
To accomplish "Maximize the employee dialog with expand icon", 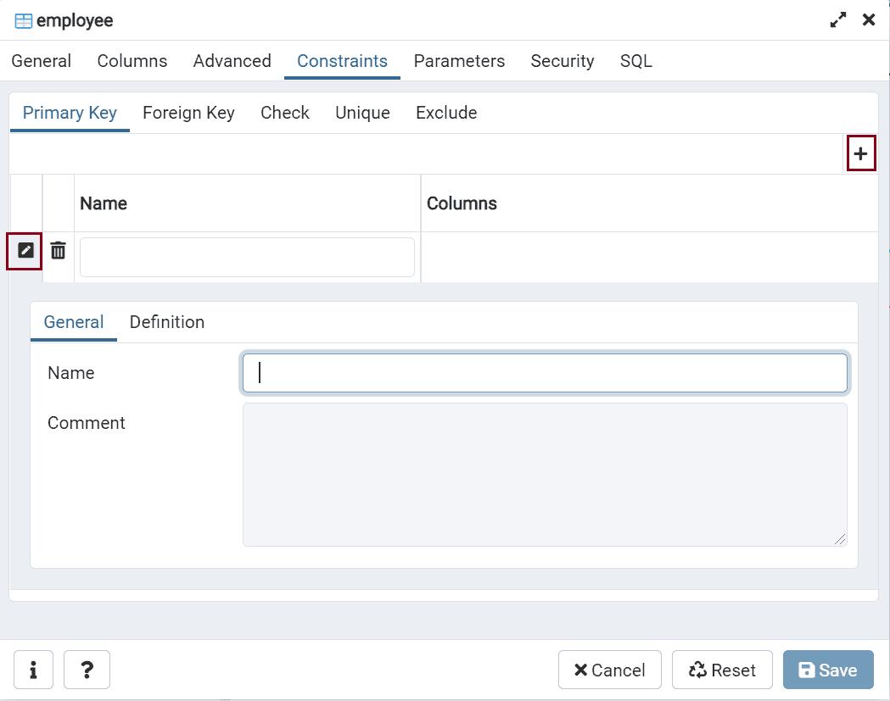I will [x=838, y=20].
